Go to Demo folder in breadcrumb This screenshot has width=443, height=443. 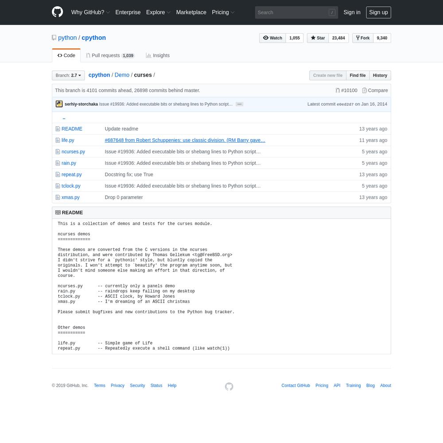122,75
